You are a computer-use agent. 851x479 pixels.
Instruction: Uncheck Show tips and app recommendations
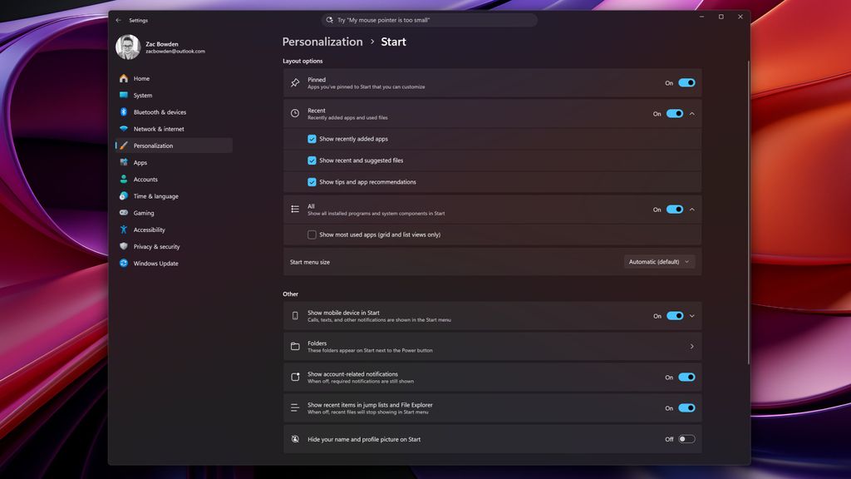click(x=312, y=182)
